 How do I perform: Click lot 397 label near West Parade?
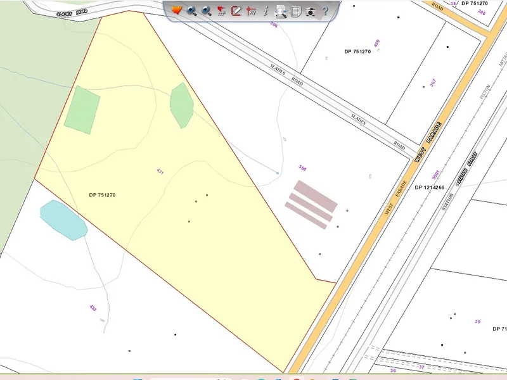coord(433,84)
